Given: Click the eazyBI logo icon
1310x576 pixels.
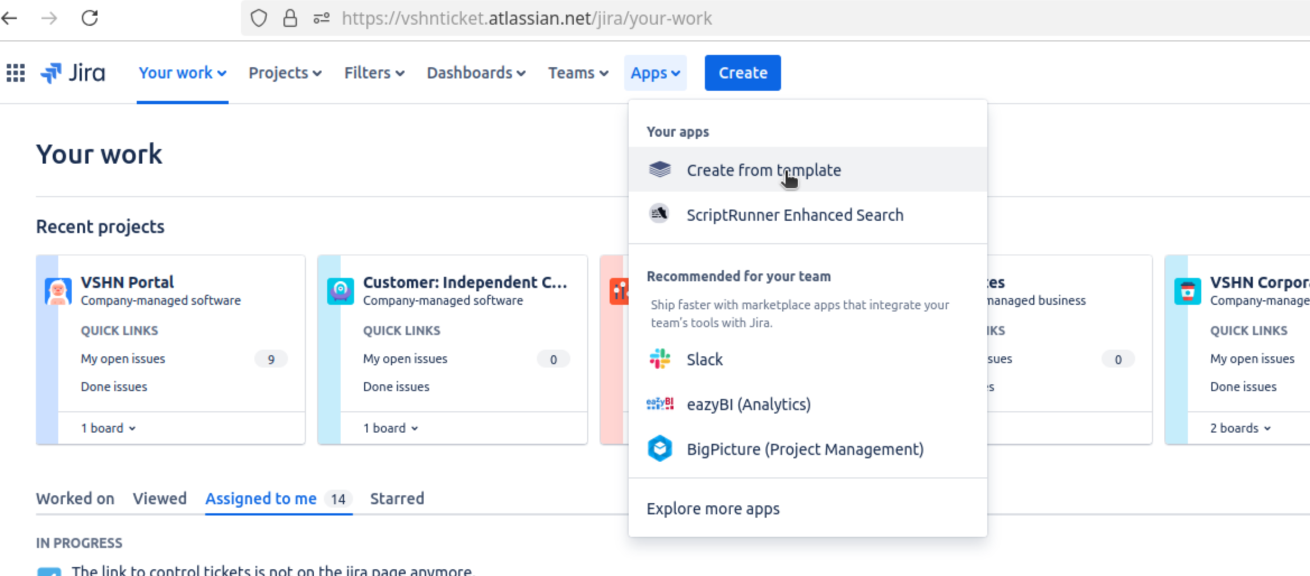Looking at the screenshot, I should [660, 404].
